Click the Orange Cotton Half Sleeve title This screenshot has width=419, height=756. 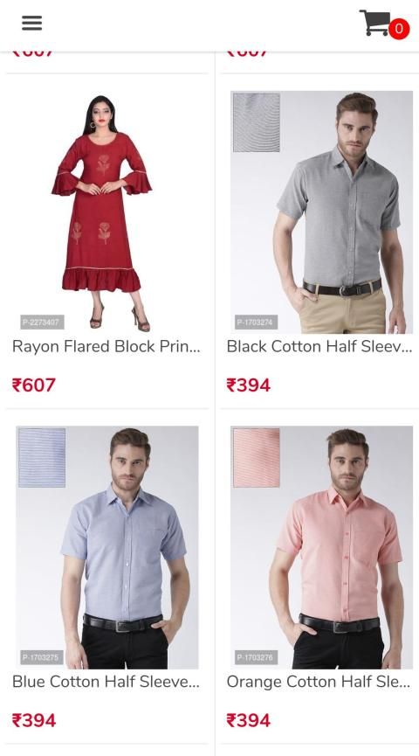click(x=319, y=681)
